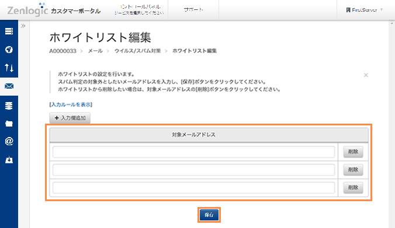Image resolution: width=395 pixels, height=228 pixels.
Task: Click 削除 button for the second row
Action: [x=353, y=170]
